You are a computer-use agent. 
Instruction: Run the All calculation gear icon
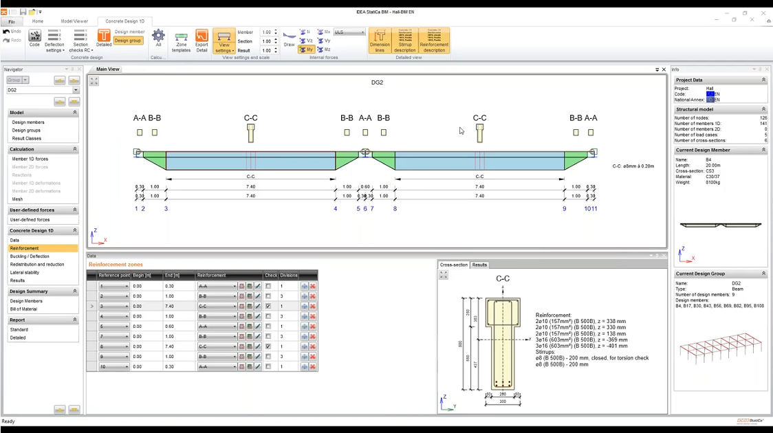click(x=158, y=38)
